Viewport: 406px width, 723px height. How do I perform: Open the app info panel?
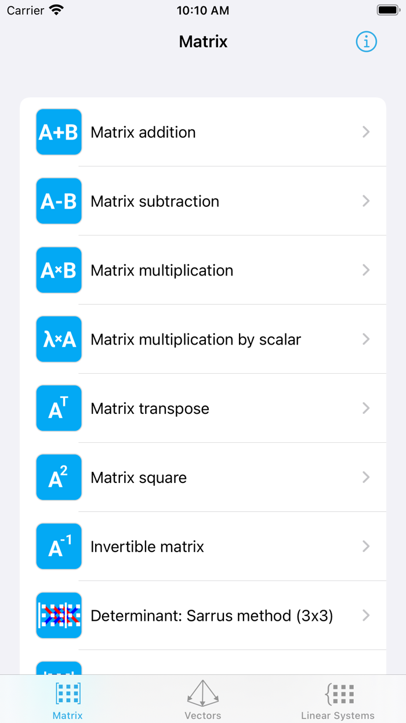(366, 41)
